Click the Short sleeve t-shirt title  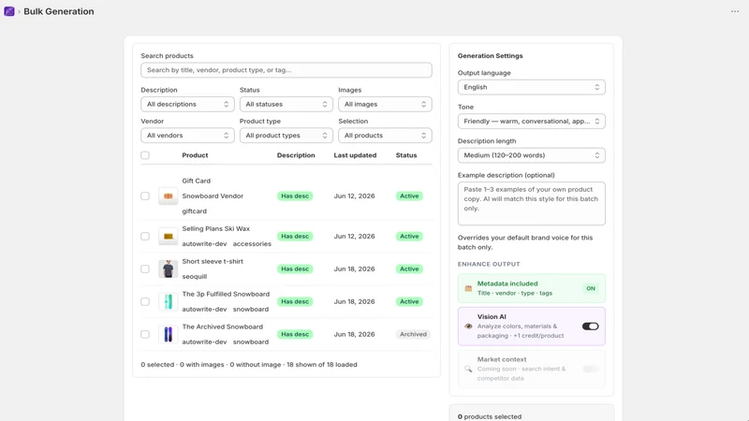tap(213, 261)
